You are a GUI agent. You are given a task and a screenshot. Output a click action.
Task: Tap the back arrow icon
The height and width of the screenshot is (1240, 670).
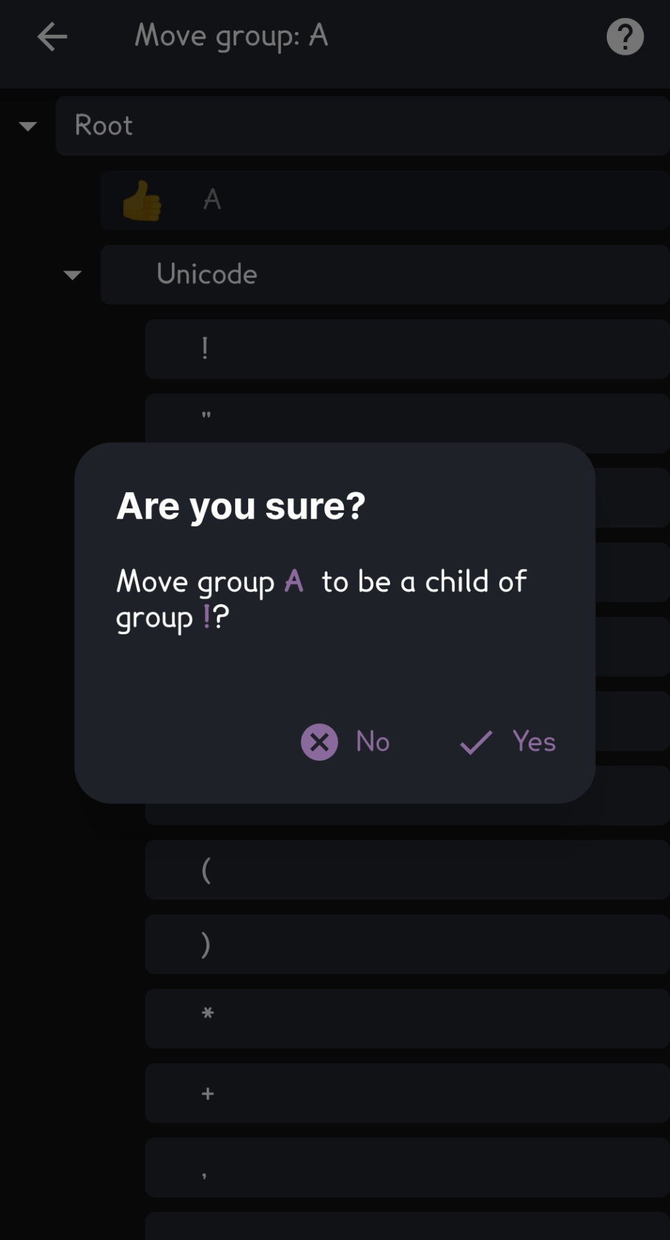click(x=52, y=36)
